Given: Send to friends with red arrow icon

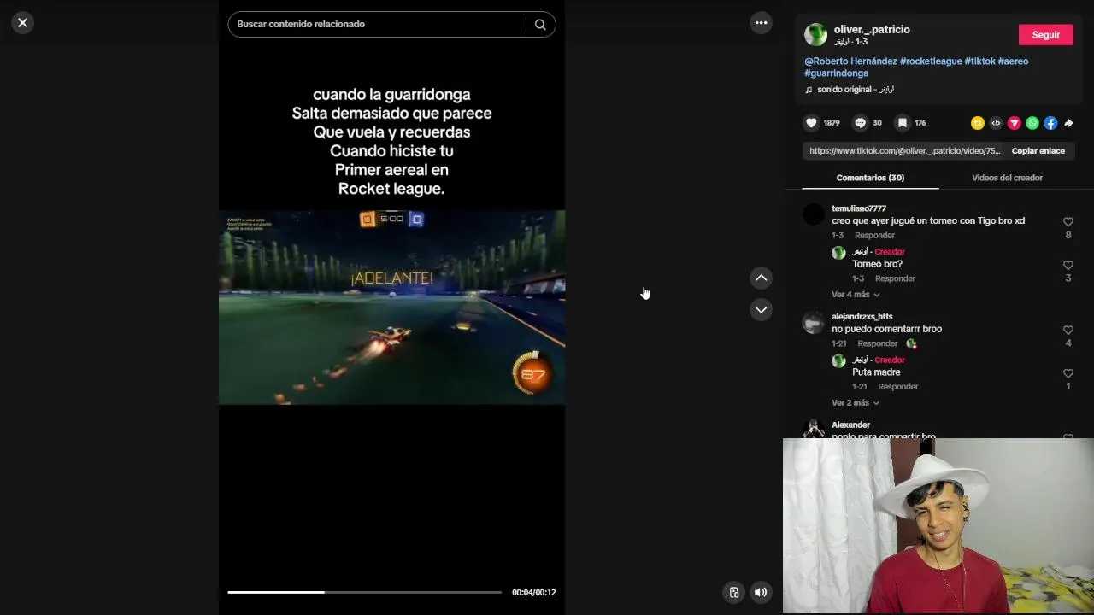Looking at the screenshot, I should (1015, 123).
